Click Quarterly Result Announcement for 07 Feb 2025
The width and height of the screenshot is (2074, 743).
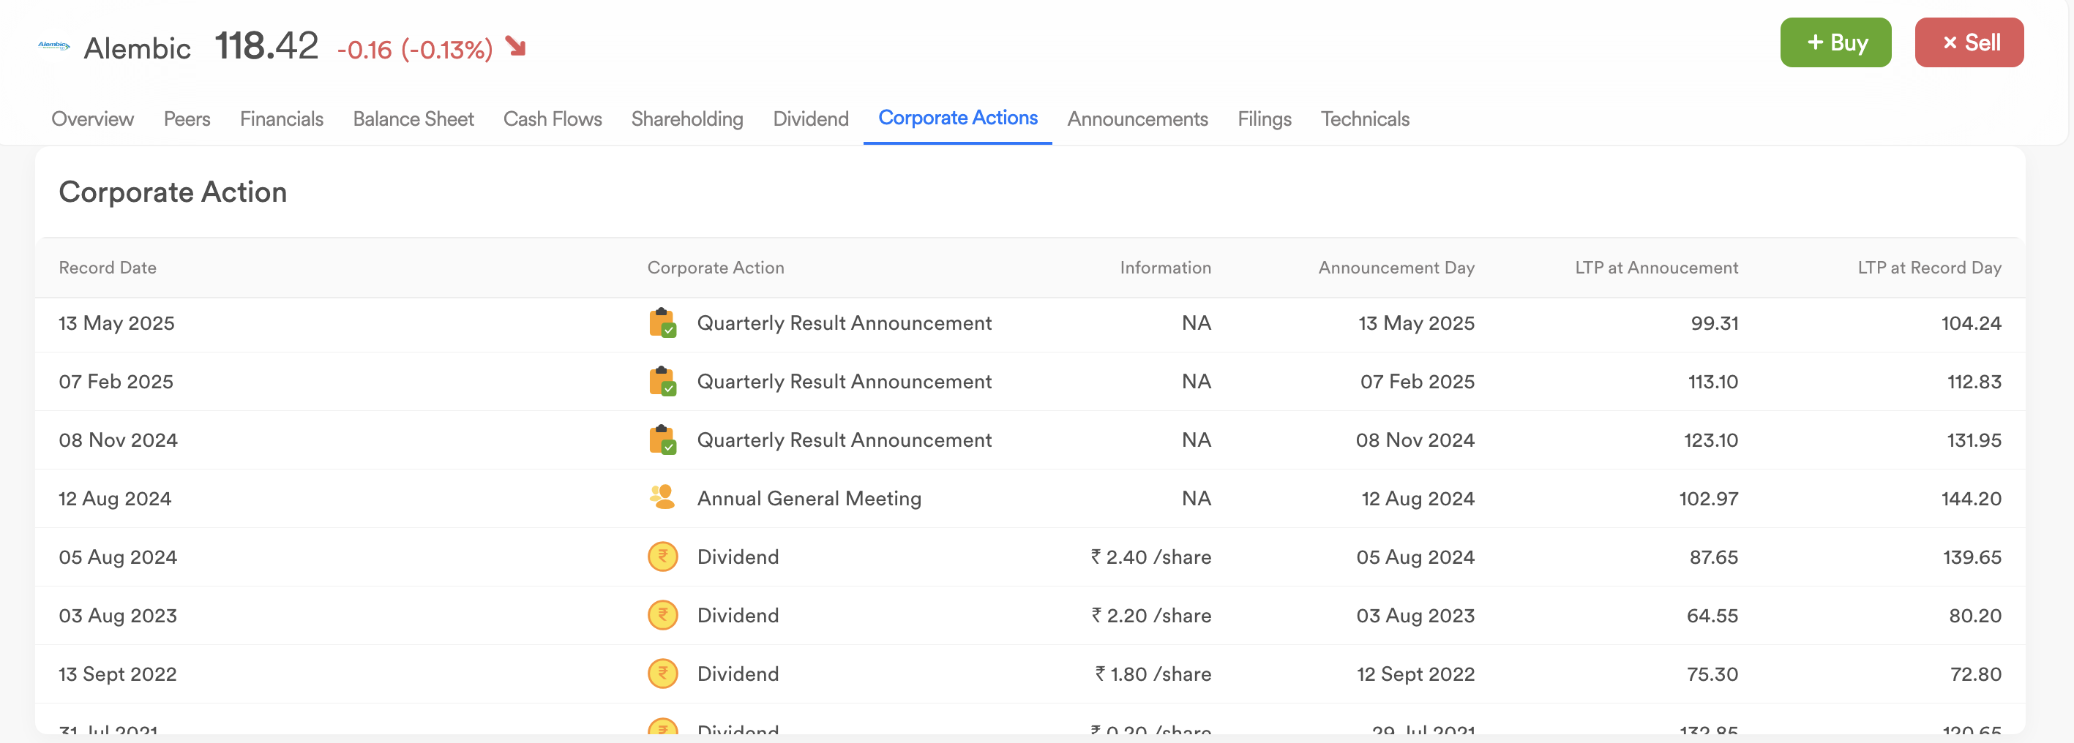pos(844,382)
